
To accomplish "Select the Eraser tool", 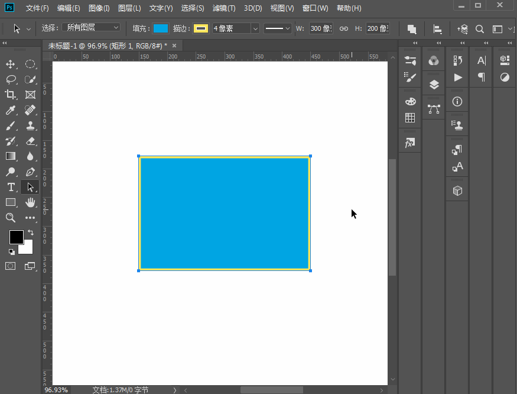I will [30, 141].
